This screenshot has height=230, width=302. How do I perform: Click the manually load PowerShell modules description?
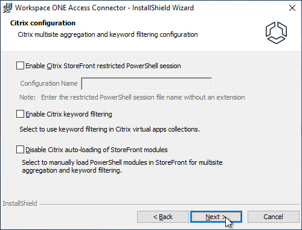[122, 166]
